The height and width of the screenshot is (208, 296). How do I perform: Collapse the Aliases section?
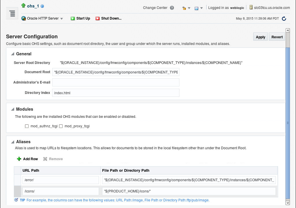tap(13, 142)
